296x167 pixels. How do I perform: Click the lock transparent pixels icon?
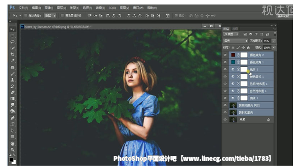click(233, 47)
